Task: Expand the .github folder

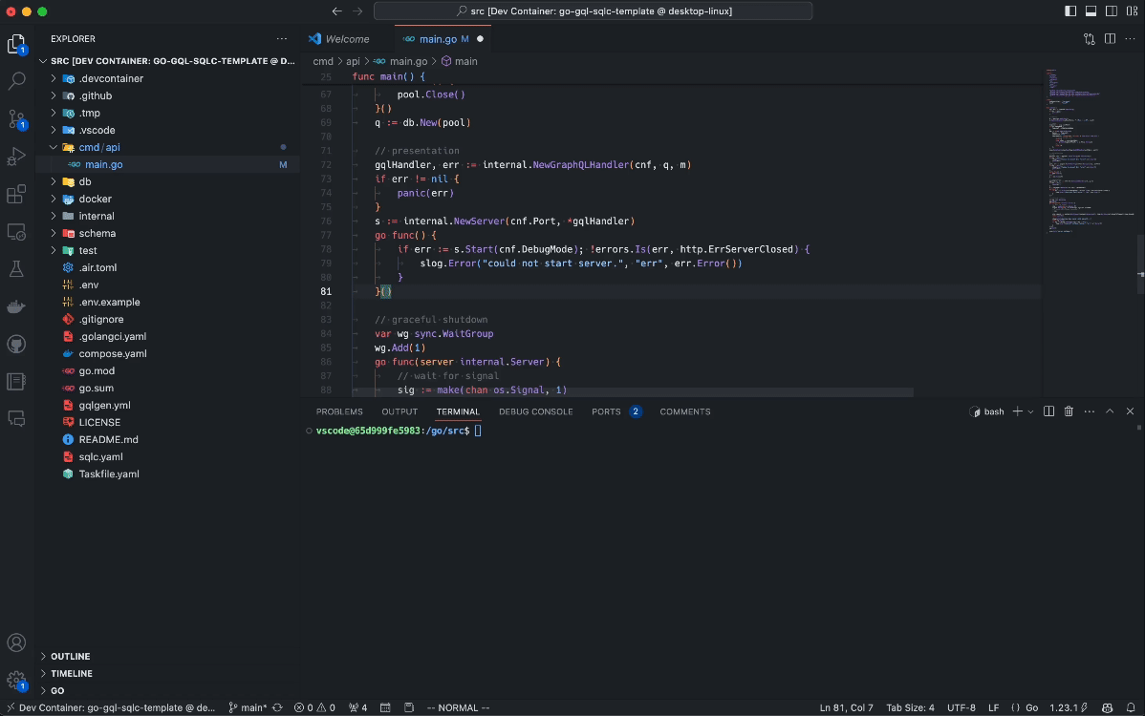Action: click(54, 95)
